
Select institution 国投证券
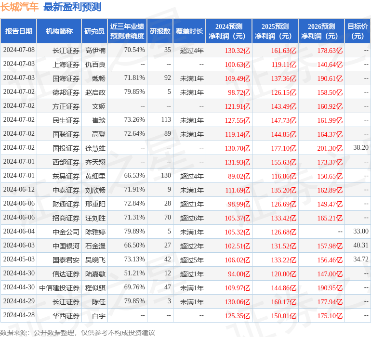pyautogui.click(x=66, y=148)
